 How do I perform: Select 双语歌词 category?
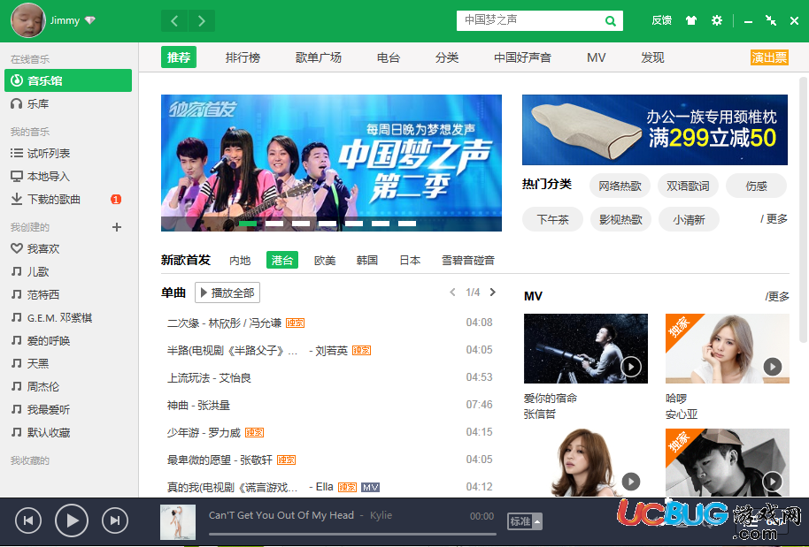[688, 186]
